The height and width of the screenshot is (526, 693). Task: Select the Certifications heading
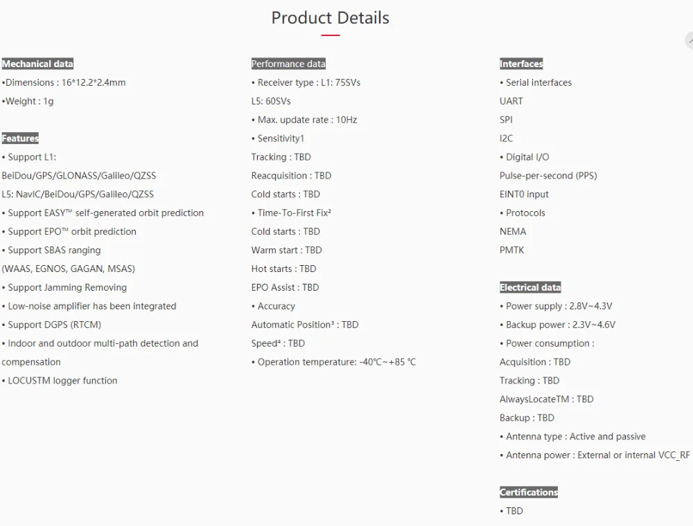point(529,492)
